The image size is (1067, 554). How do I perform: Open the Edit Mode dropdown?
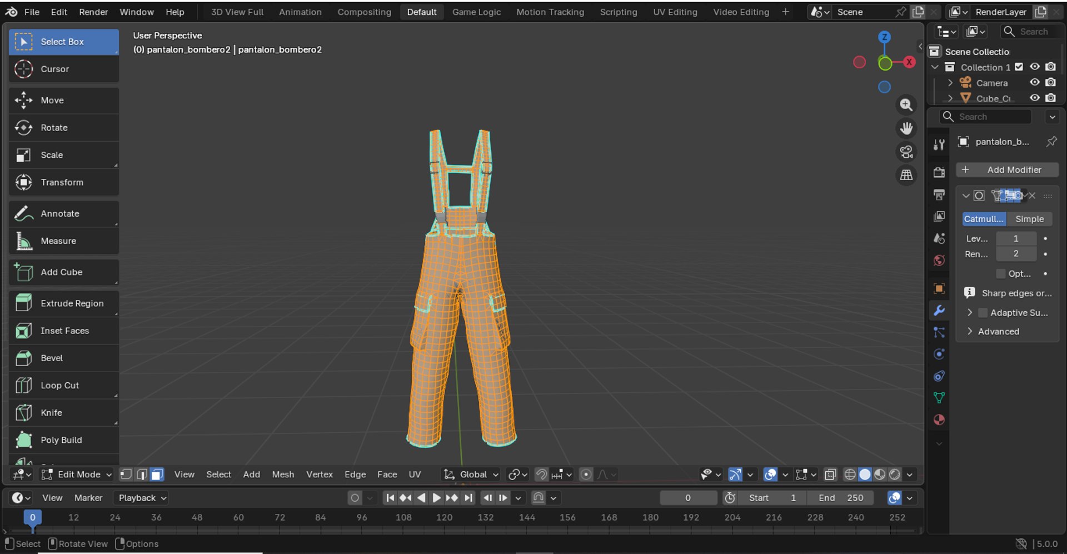click(x=77, y=475)
